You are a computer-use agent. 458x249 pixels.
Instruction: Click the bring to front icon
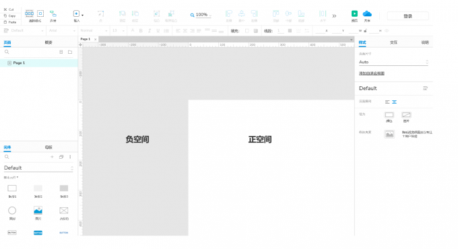coord(122,13)
